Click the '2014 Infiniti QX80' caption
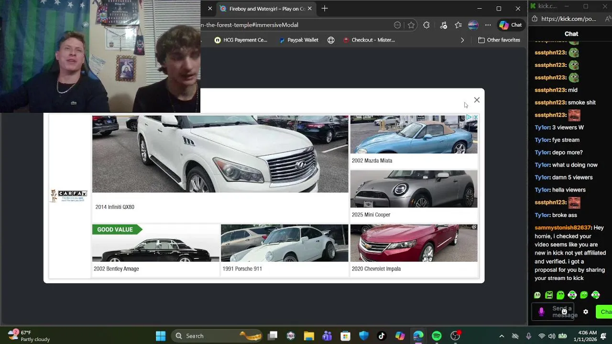 point(115,207)
